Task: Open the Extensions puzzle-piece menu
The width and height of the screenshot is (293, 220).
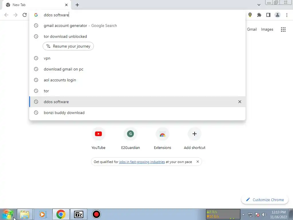Action: tap(259, 15)
